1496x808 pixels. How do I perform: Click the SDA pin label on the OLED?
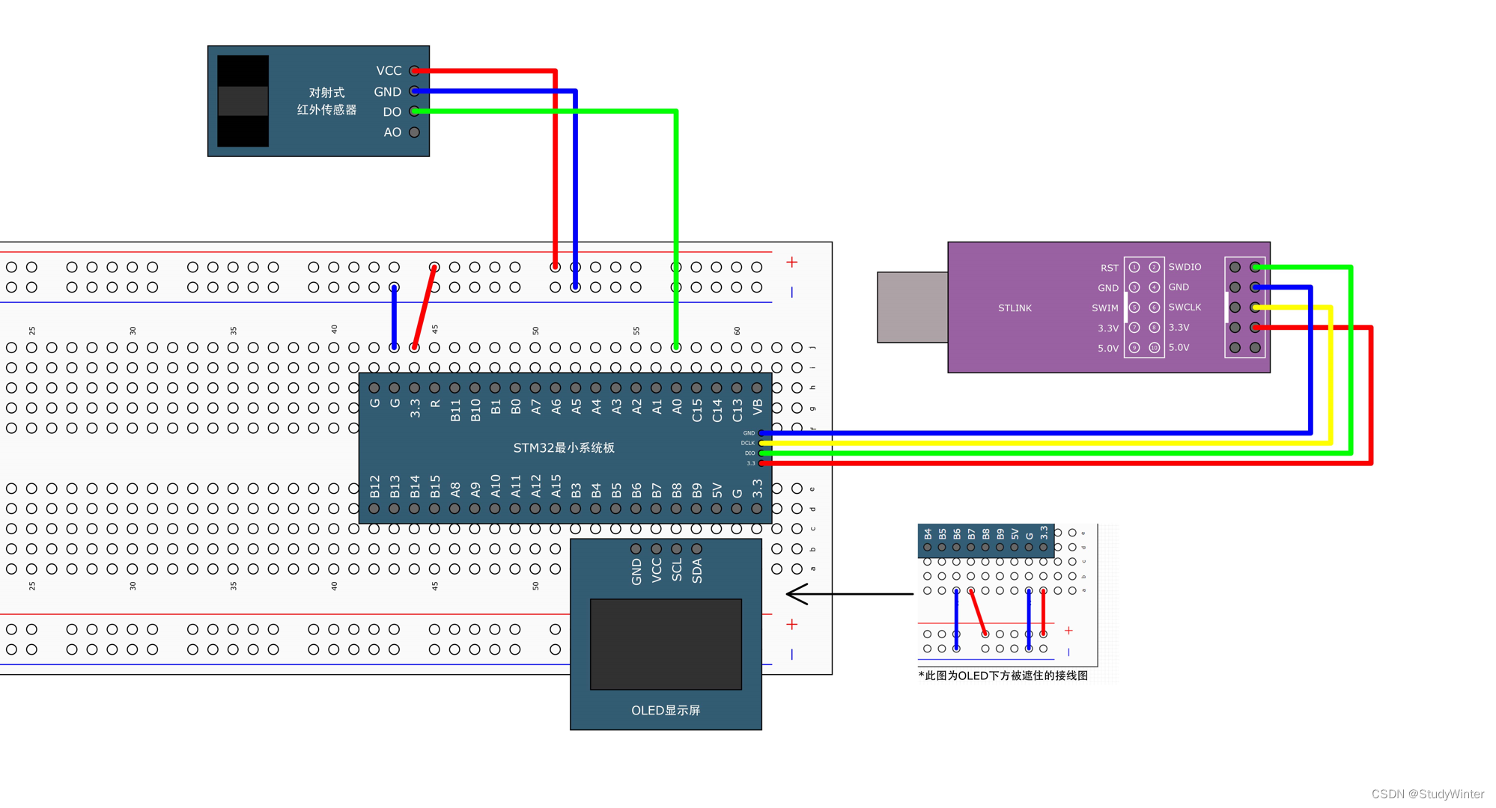pyautogui.click(x=697, y=571)
